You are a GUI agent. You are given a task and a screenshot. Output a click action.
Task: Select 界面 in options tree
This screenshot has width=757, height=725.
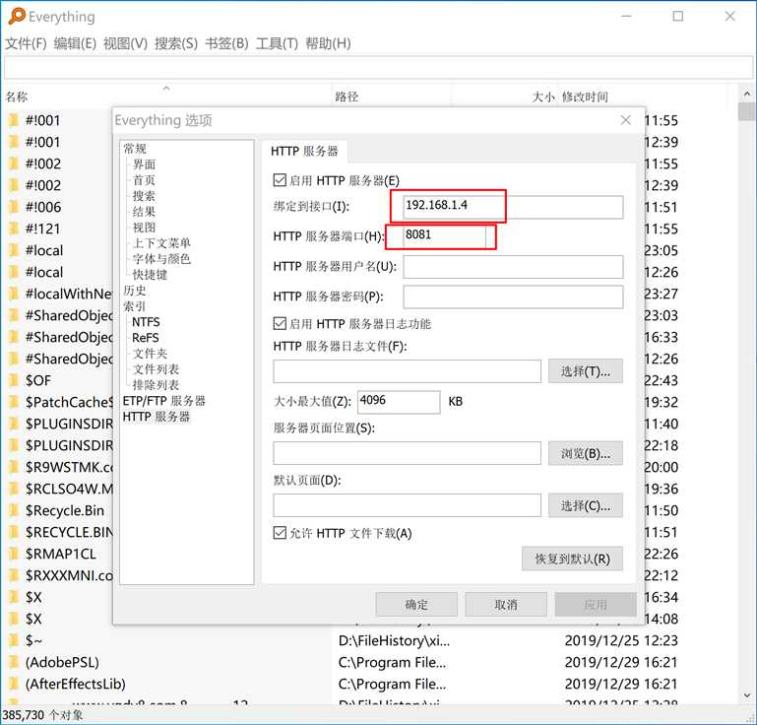click(144, 165)
